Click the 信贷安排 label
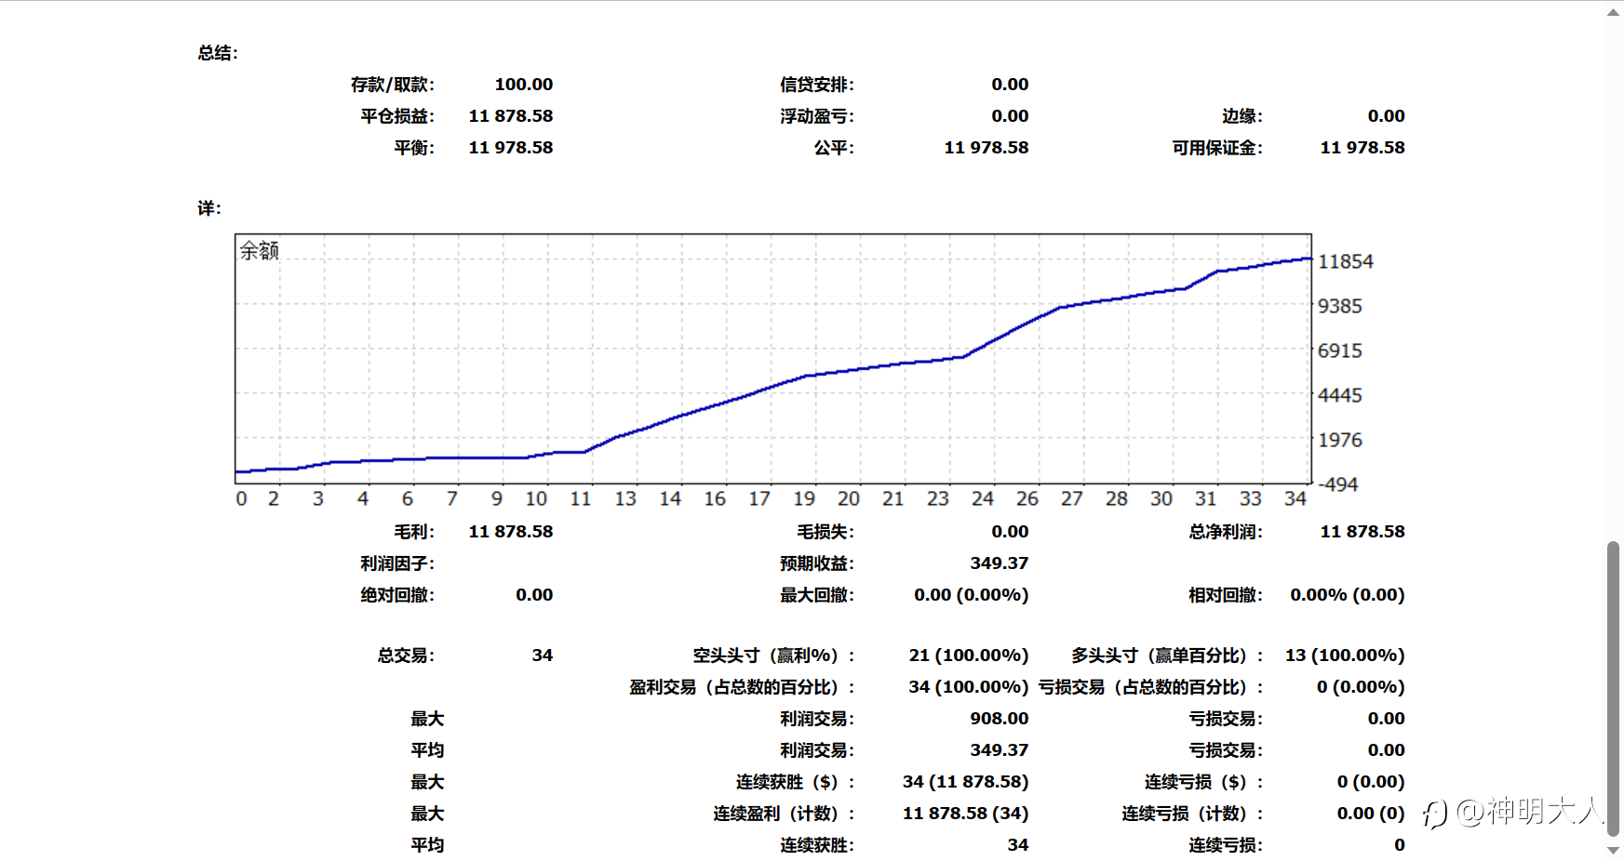 pyautogui.click(x=817, y=85)
